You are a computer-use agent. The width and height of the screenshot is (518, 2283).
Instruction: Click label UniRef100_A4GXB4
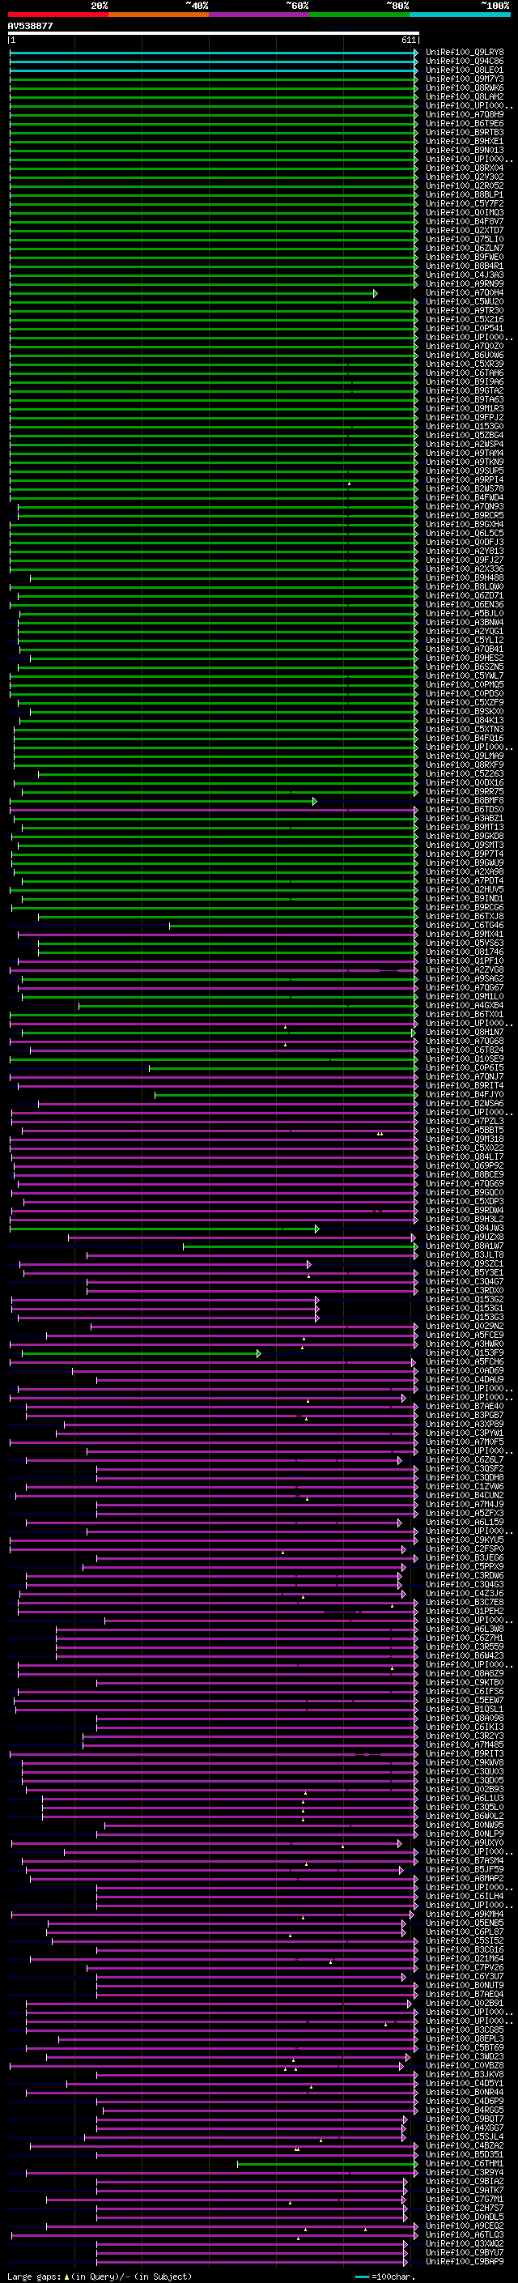click(464, 1005)
